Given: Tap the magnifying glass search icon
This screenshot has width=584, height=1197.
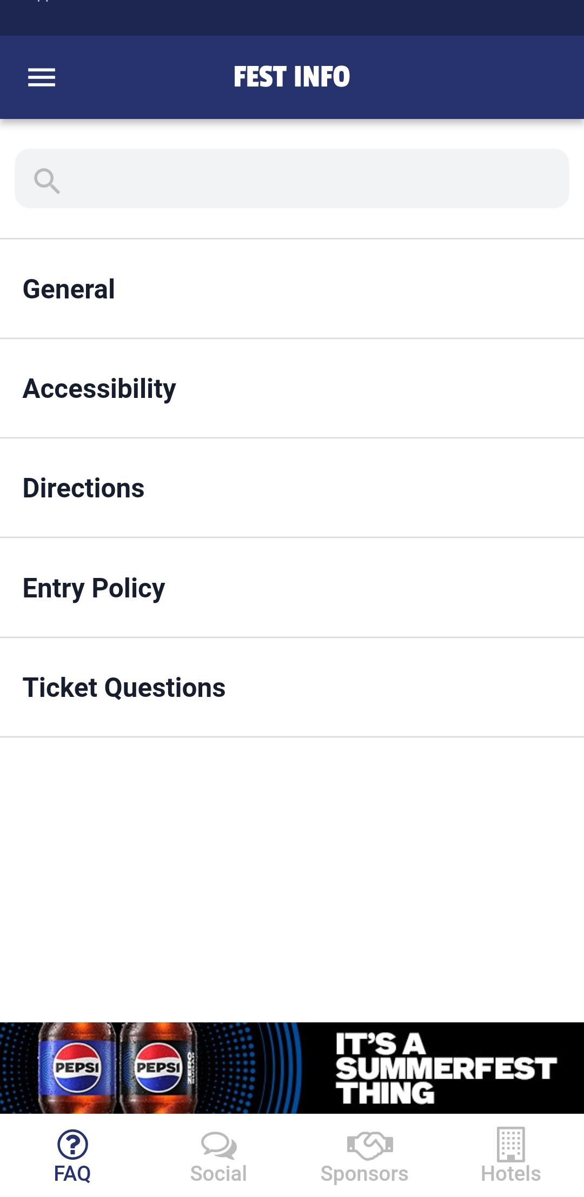Looking at the screenshot, I should (47, 181).
